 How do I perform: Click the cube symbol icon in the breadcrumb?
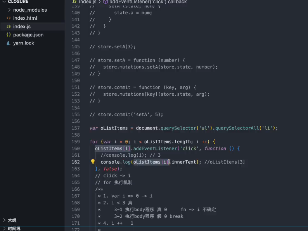(106, 2)
